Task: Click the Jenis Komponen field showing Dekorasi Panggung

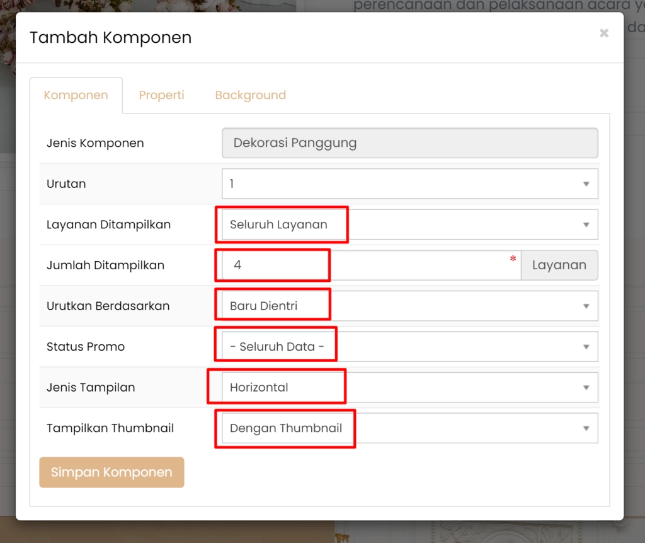Action: click(409, 143)
